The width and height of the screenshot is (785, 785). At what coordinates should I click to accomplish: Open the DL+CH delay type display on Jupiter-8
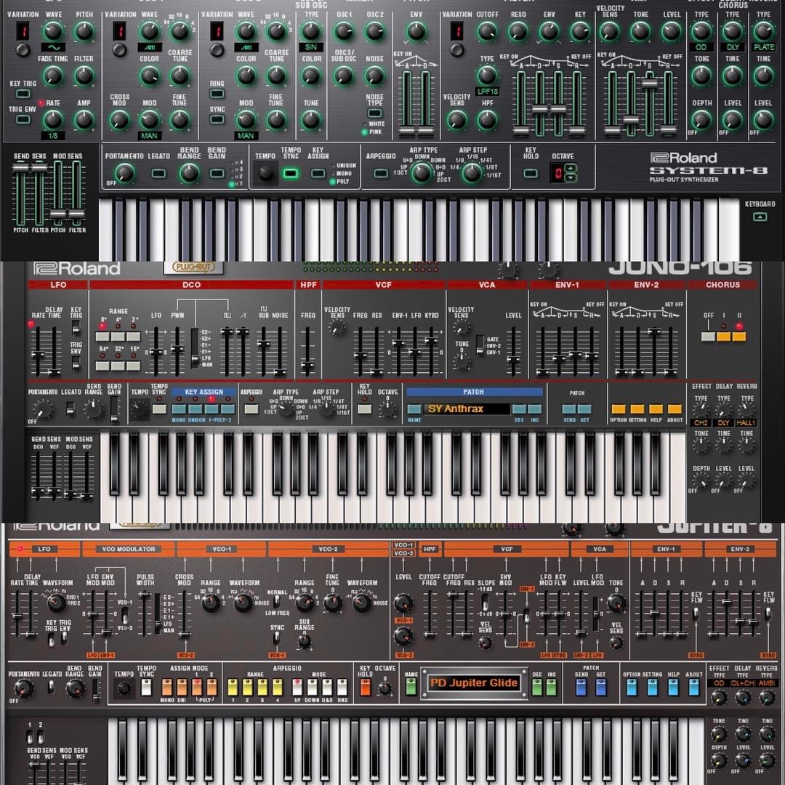(743, 683)
